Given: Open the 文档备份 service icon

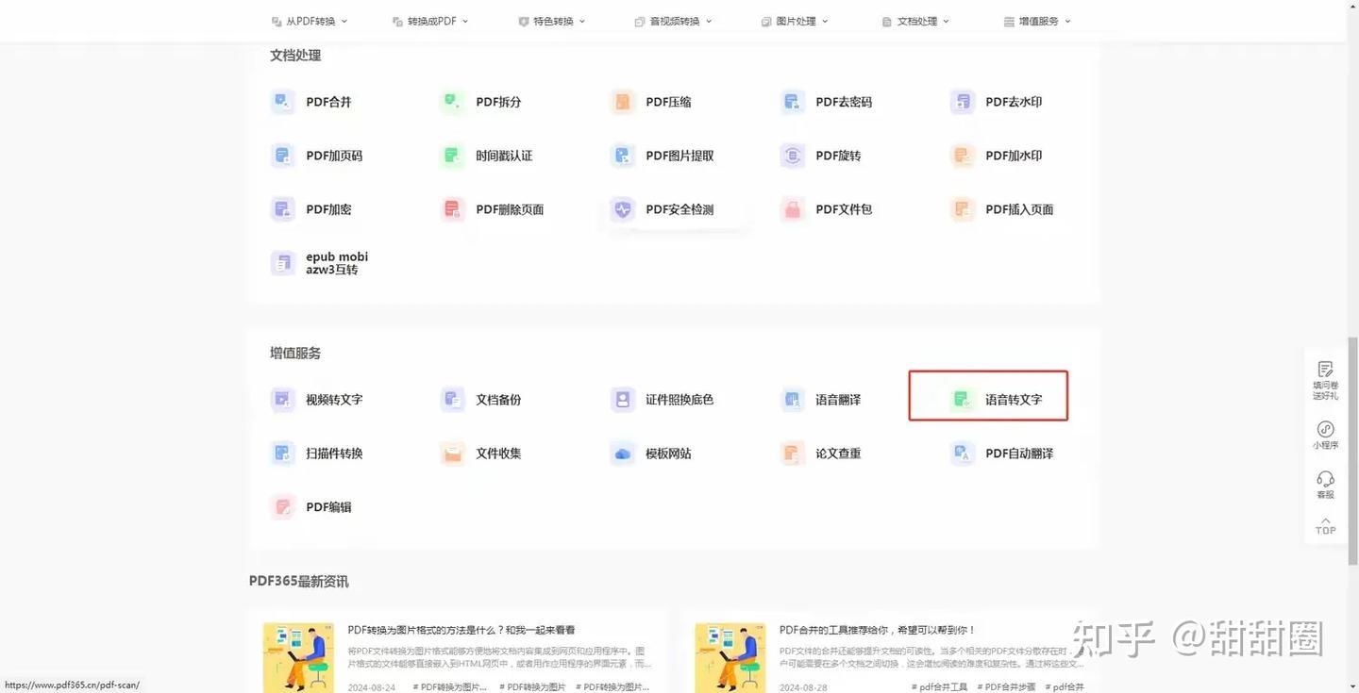Looking at the screenshot, I should pyautogui.click(x=453, y=400).
